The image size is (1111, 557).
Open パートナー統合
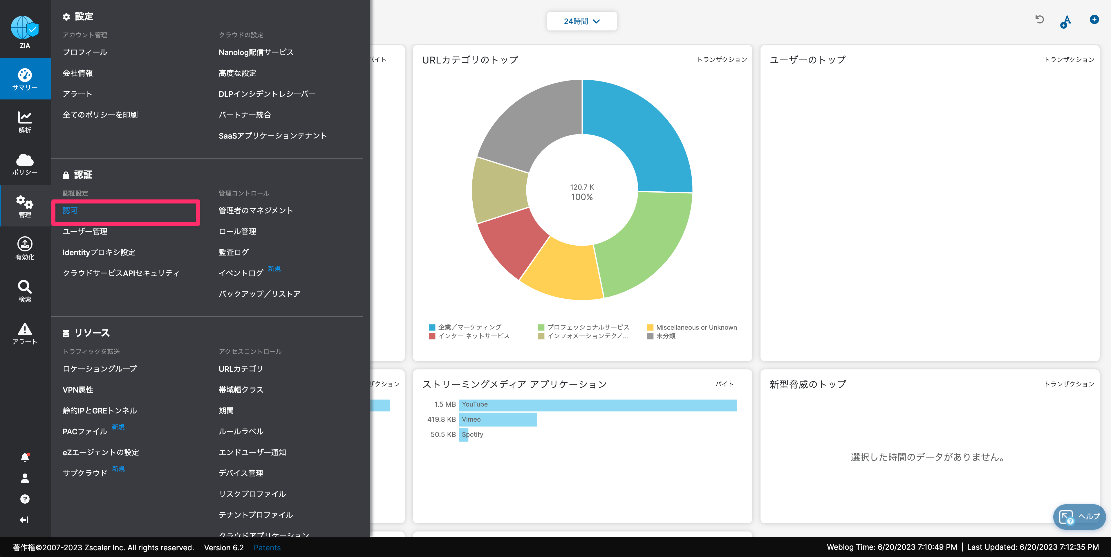click(x=245, y=115)
